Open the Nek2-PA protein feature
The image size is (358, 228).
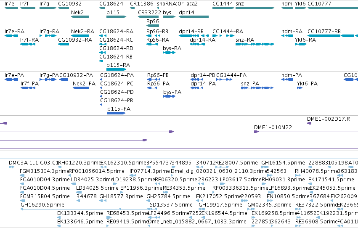click(x=81, y=88)
